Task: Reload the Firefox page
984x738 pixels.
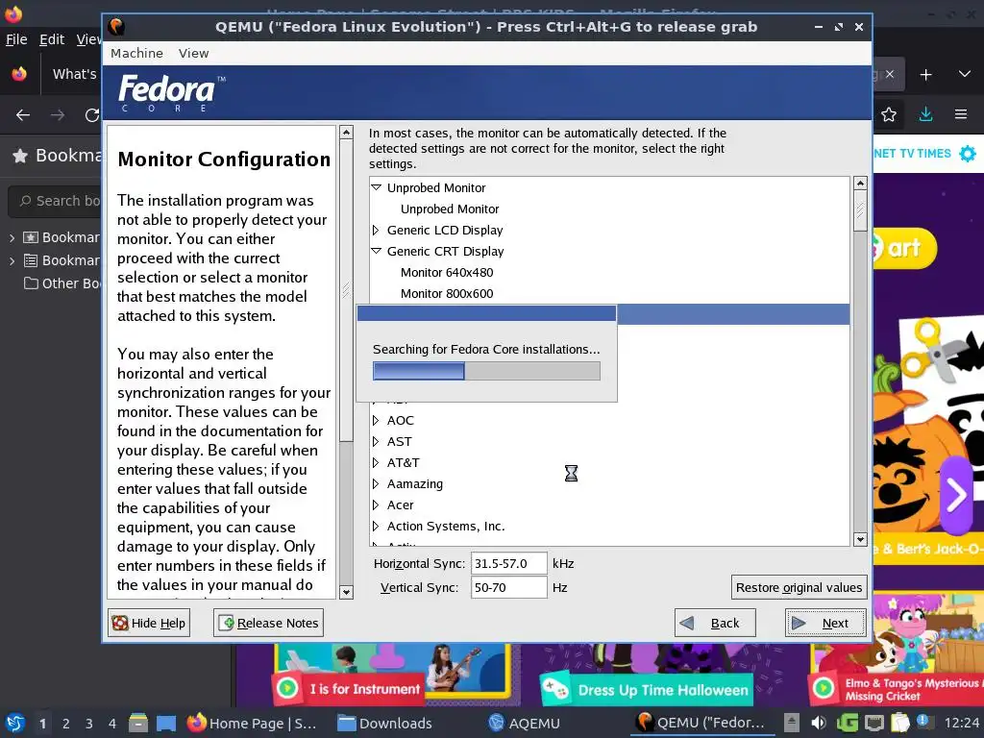Action: (x=92, y=115)
